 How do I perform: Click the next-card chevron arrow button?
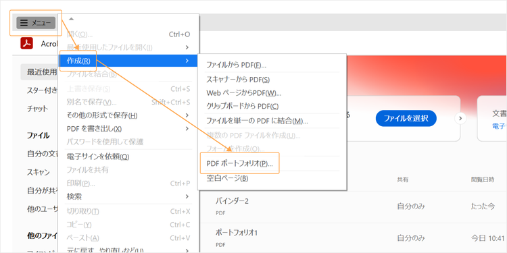[x=460, y=119]
